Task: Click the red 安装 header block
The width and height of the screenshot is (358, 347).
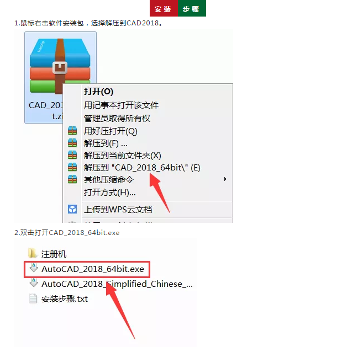Action: coord(164,8)
